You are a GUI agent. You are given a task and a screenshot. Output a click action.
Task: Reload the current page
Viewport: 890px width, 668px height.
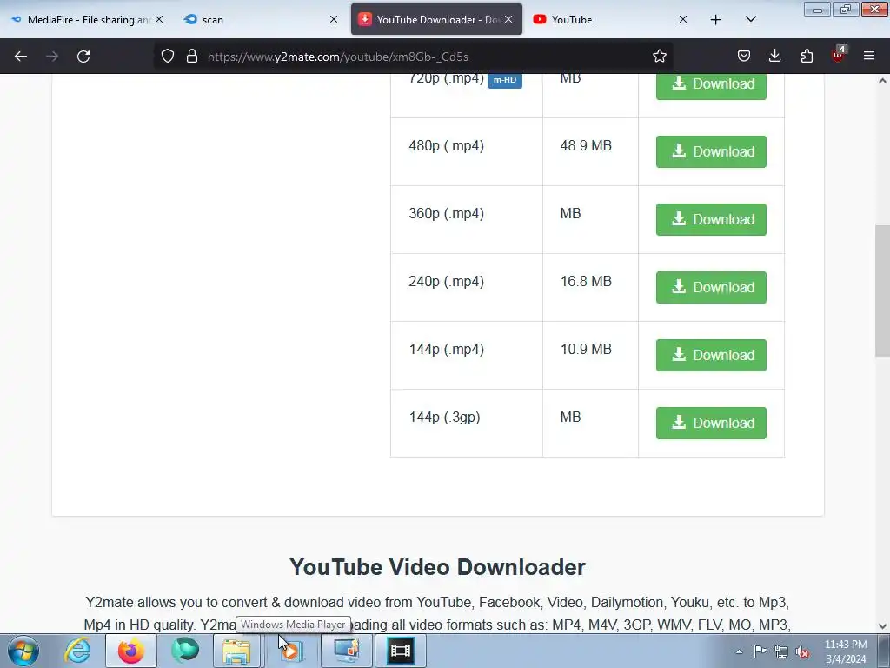pyautogui.click(x=83, y=57)
